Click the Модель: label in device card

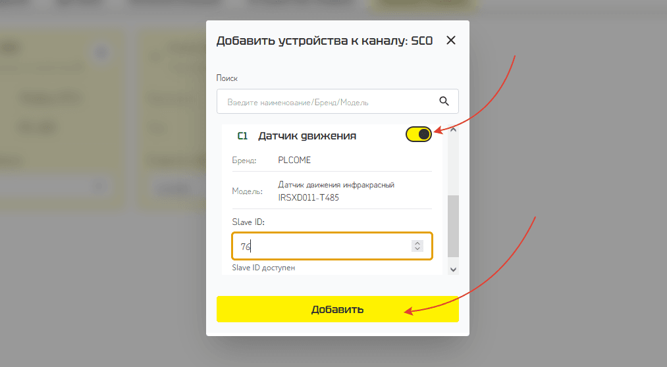coord(247,191)
